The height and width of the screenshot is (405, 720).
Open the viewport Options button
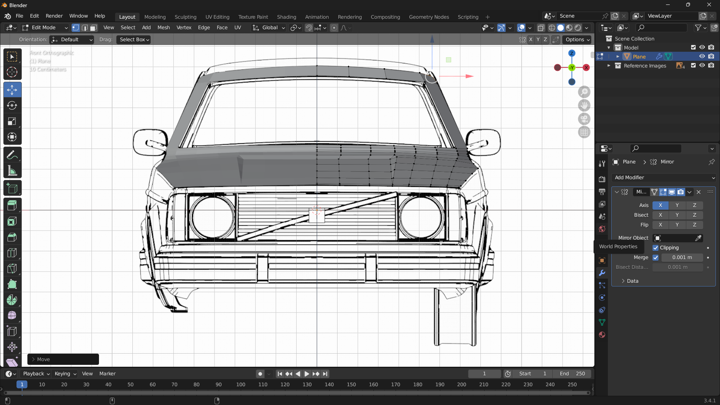pyautogui.click(x=577, y=40)
